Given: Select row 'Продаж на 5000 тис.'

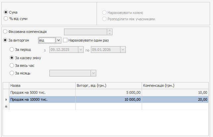Looking at the screenshot, I should pyautogui.click(x=42, y=92).
